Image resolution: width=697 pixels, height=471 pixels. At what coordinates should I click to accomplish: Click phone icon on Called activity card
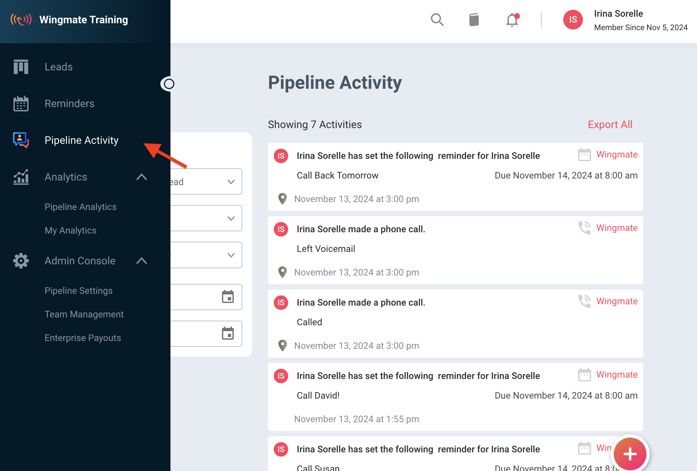click(584, 301)
